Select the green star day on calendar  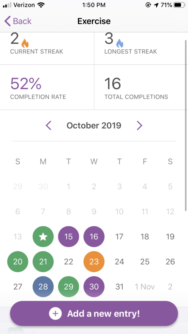coord(43,237)
